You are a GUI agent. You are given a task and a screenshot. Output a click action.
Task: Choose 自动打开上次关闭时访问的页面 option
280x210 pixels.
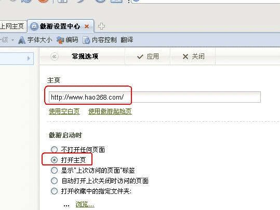[54, 181]
